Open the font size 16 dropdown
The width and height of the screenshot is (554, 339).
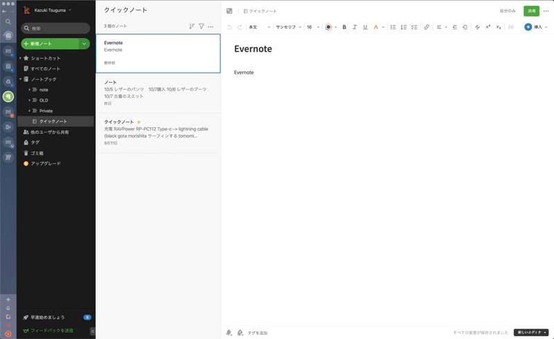(x=313, y=27)
